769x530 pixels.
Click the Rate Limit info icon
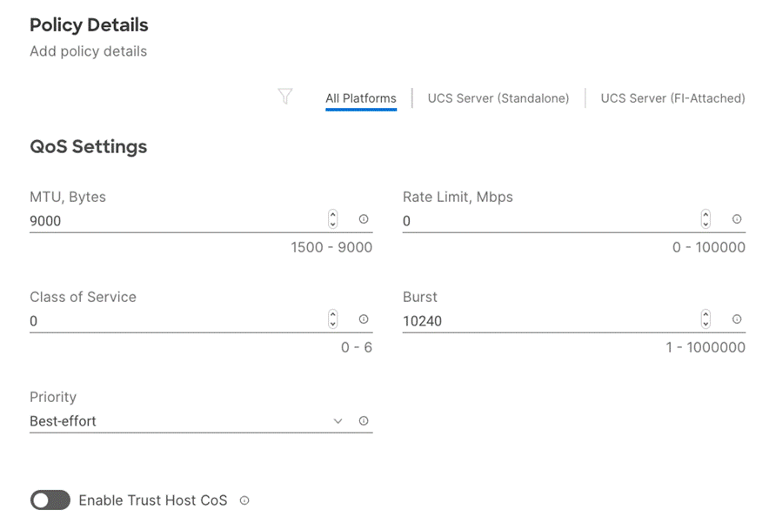pyautogui.click(x=738, y=220)
